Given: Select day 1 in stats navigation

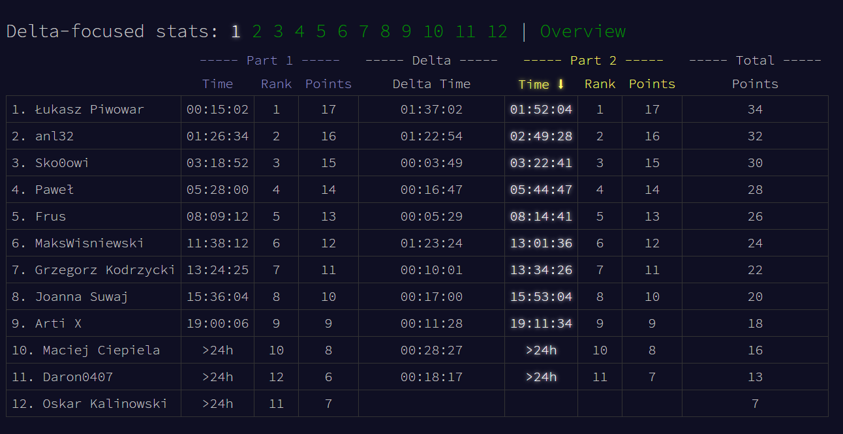Looking at the screenshot, I should coord(236,31).
